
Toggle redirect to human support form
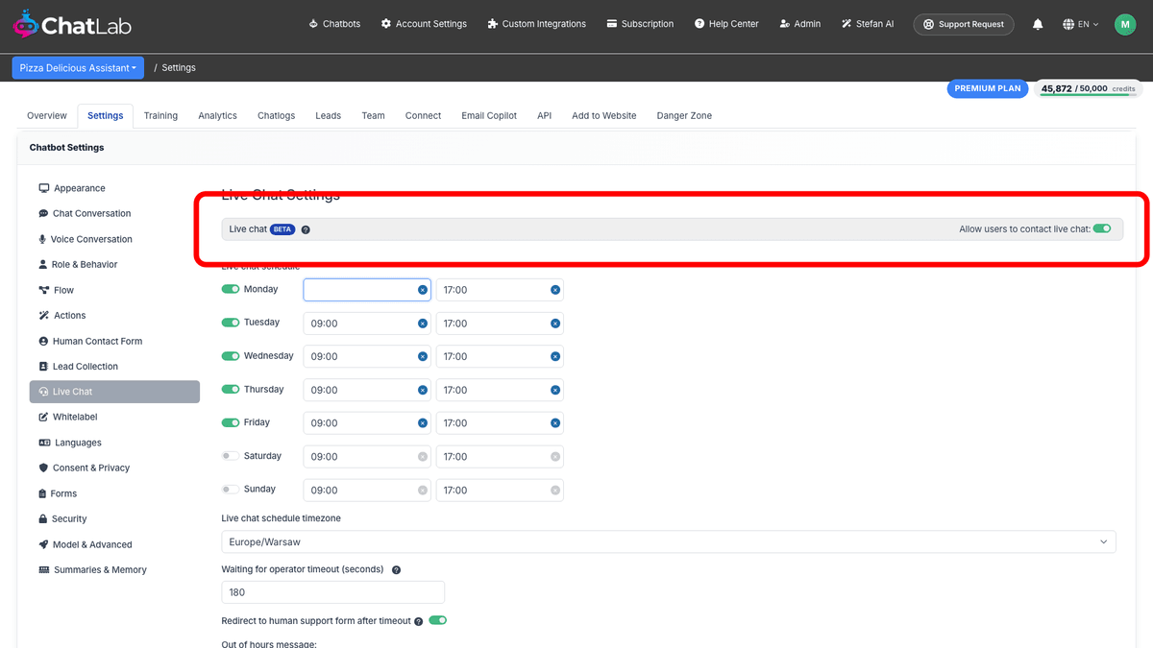pos(438,620)
